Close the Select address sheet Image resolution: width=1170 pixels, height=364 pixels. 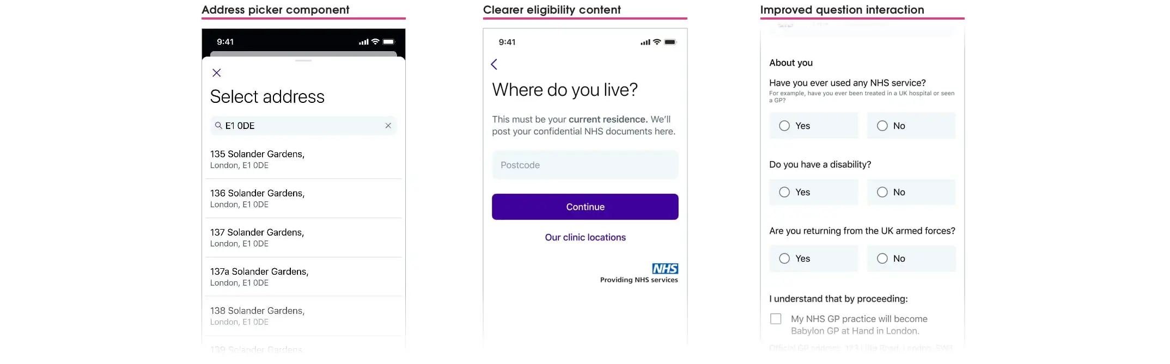[x=216, y=72]
